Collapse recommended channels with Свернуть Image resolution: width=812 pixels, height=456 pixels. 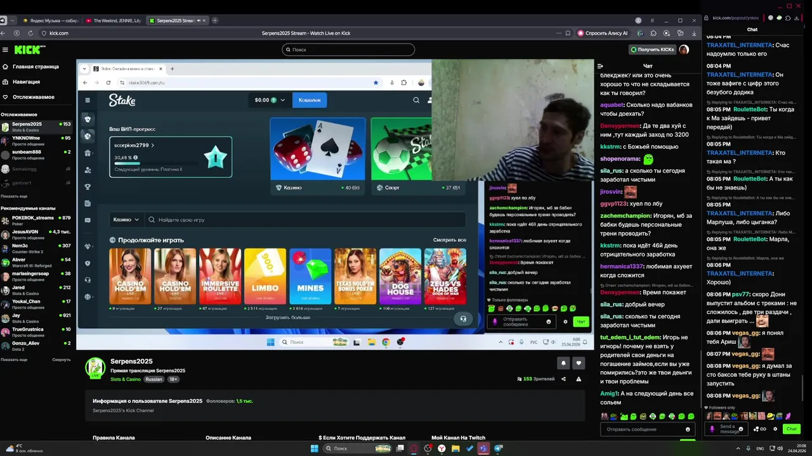pos(61,360)
